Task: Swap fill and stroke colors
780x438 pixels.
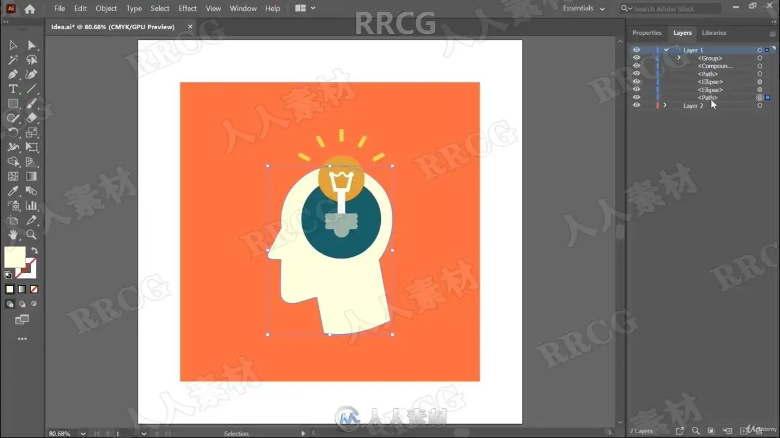Action: pyautogui.click(x=34, y=250)
